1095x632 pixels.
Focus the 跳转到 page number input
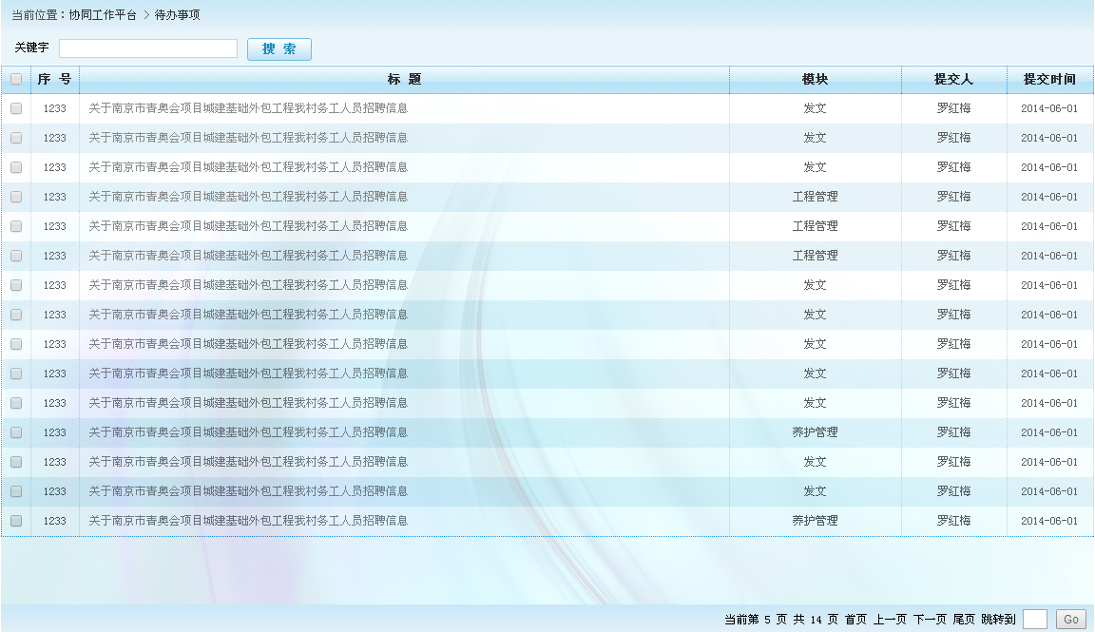coord(1034,620)
